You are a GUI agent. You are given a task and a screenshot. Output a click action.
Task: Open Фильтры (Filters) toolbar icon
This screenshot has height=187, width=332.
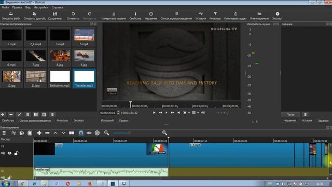(215, 16)
